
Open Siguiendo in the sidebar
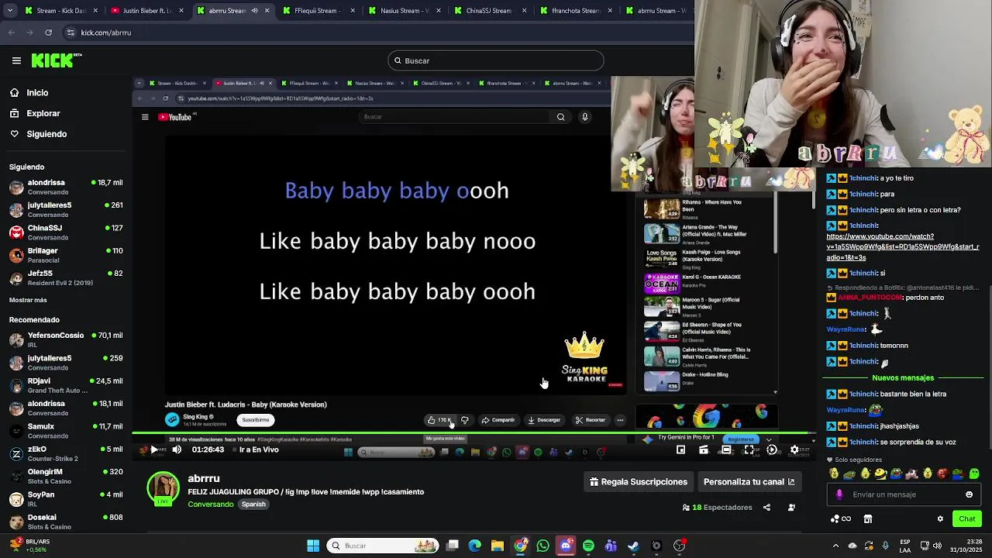point(38,134)
